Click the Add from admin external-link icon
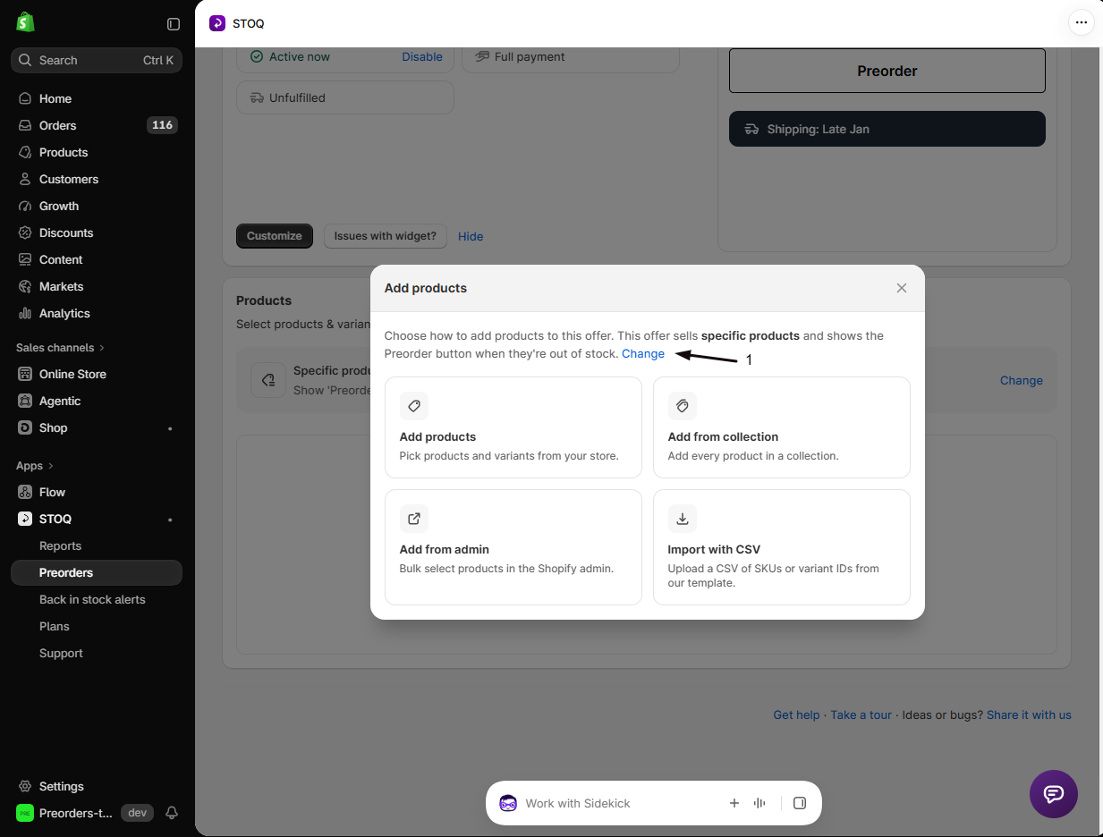The image size is (1103, 837). click(x=413, y=519)
